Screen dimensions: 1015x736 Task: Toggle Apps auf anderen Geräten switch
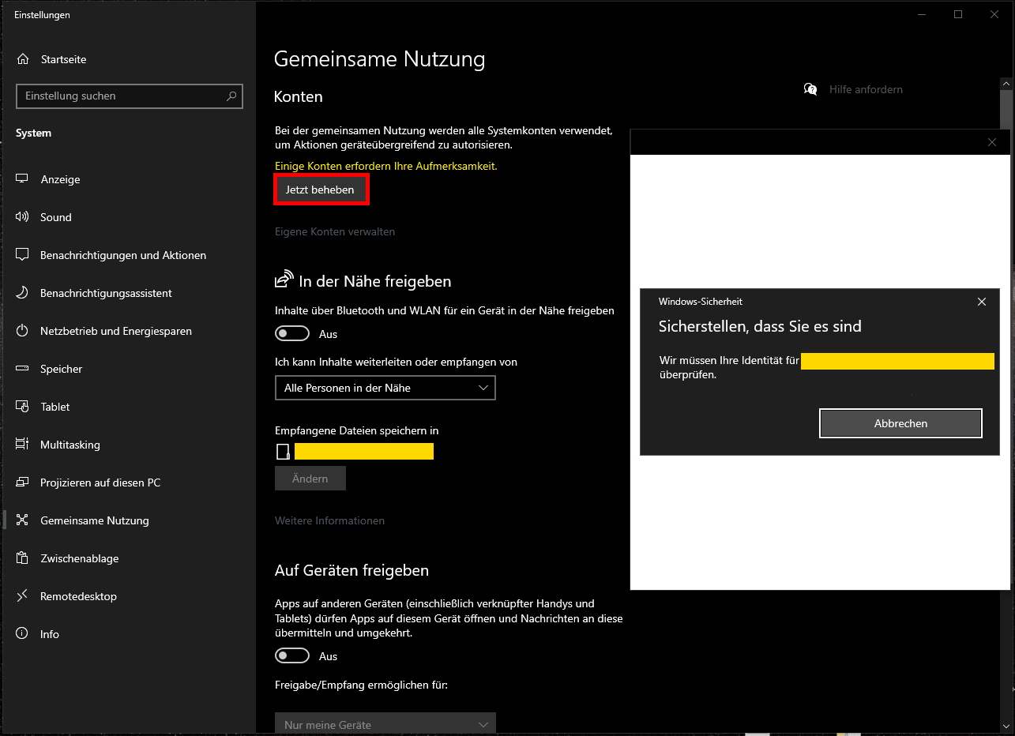click(x=292, y=656)
